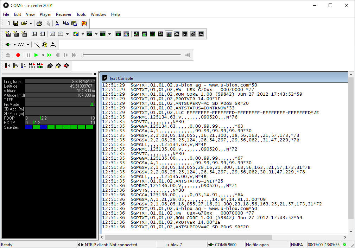
Task: Click the Print icon in toolbar
Action: click(39, 24)
